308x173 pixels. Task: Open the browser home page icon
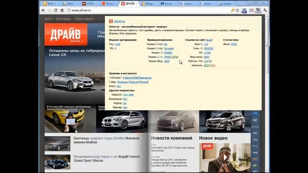click(x=62, y=11)
